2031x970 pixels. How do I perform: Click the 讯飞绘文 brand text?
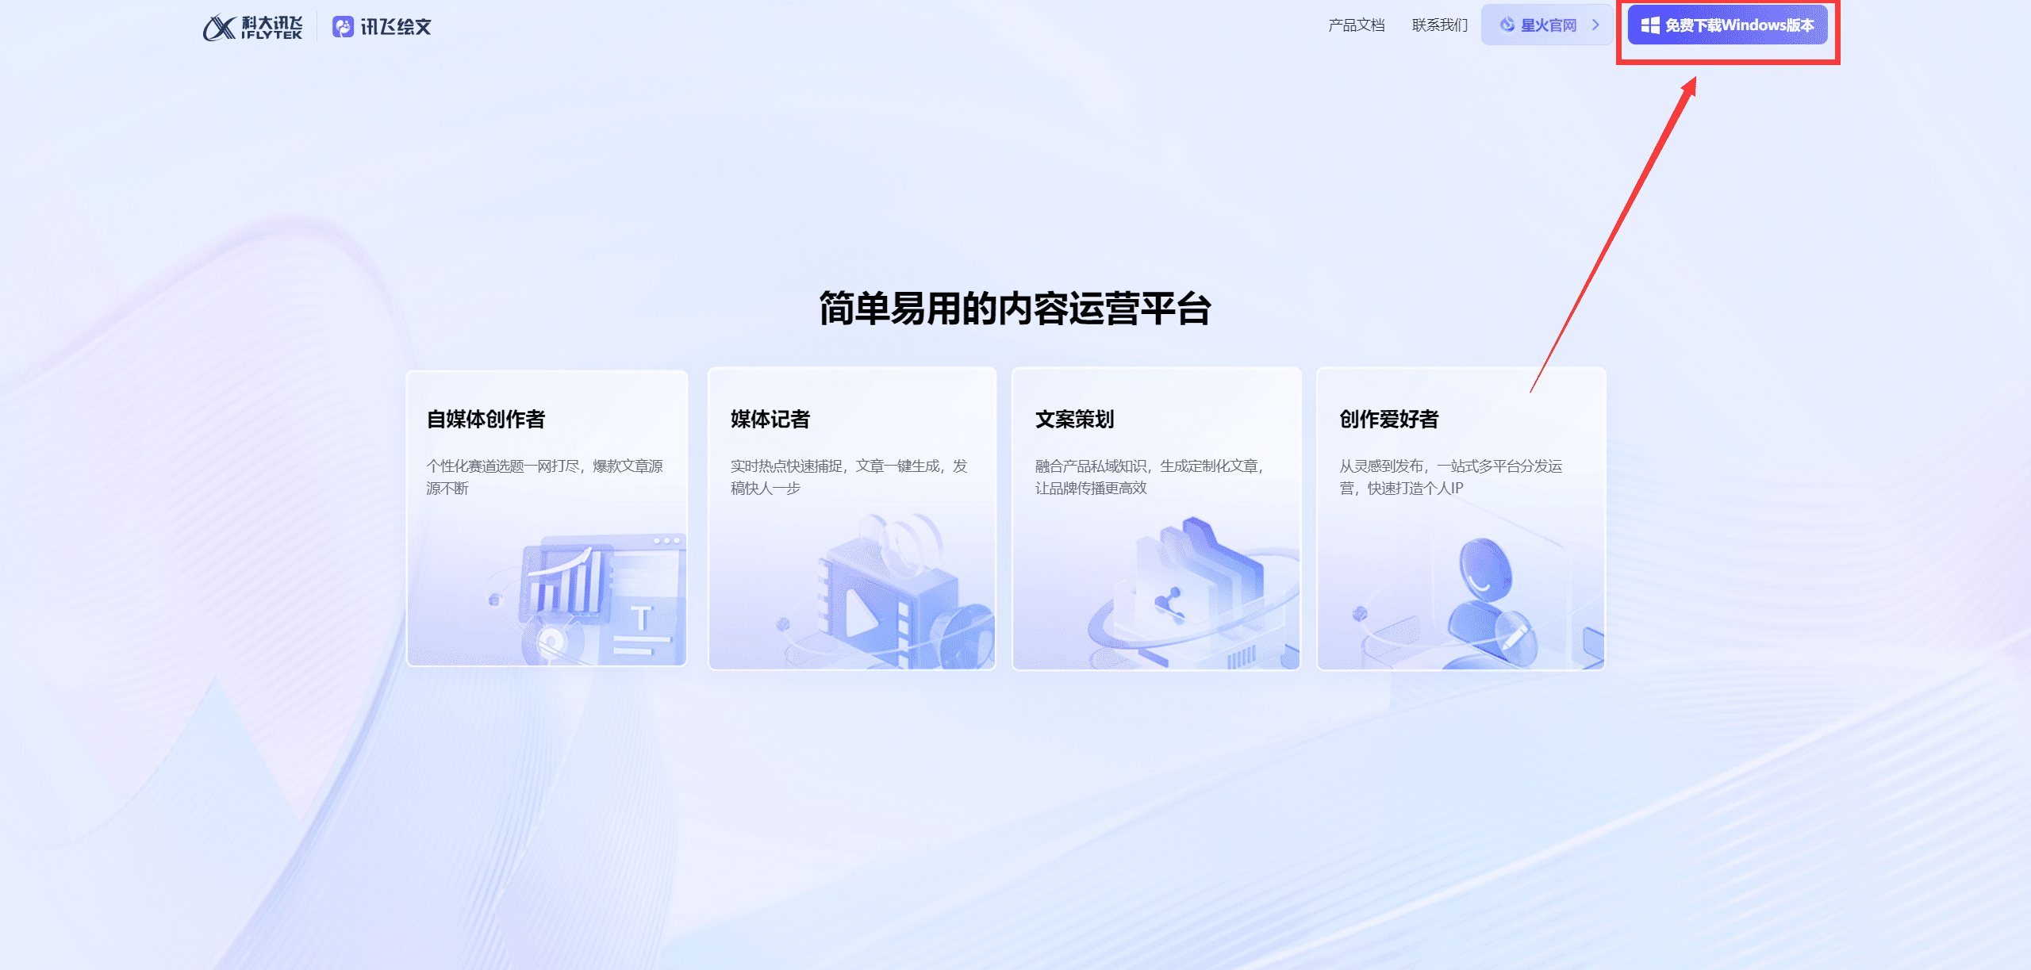pyautogui.click(x=396, y=27)
